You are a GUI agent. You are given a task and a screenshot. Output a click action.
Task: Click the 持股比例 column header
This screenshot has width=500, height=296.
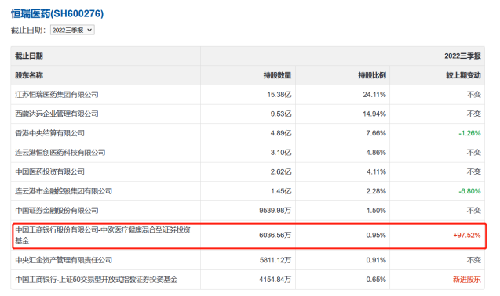pos(372,75)
